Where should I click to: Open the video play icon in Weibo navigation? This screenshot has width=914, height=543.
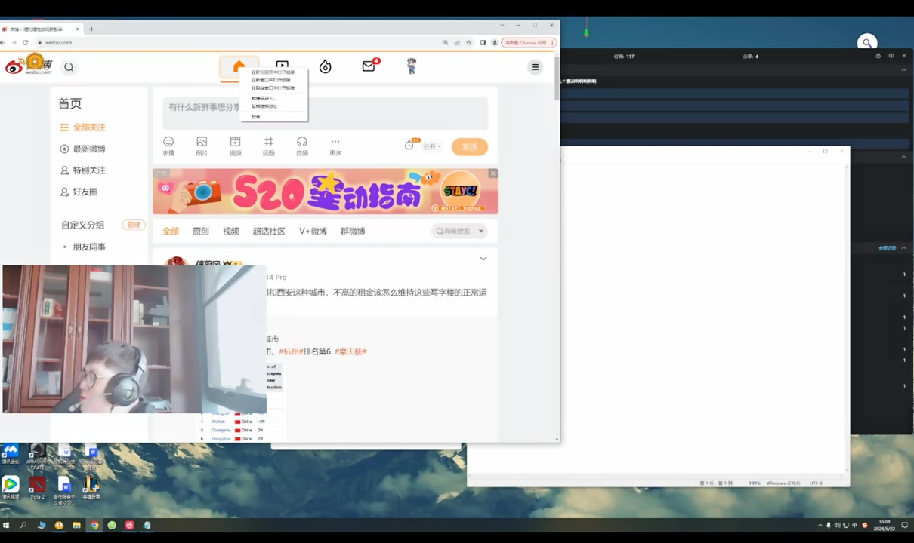click(282, 66)
